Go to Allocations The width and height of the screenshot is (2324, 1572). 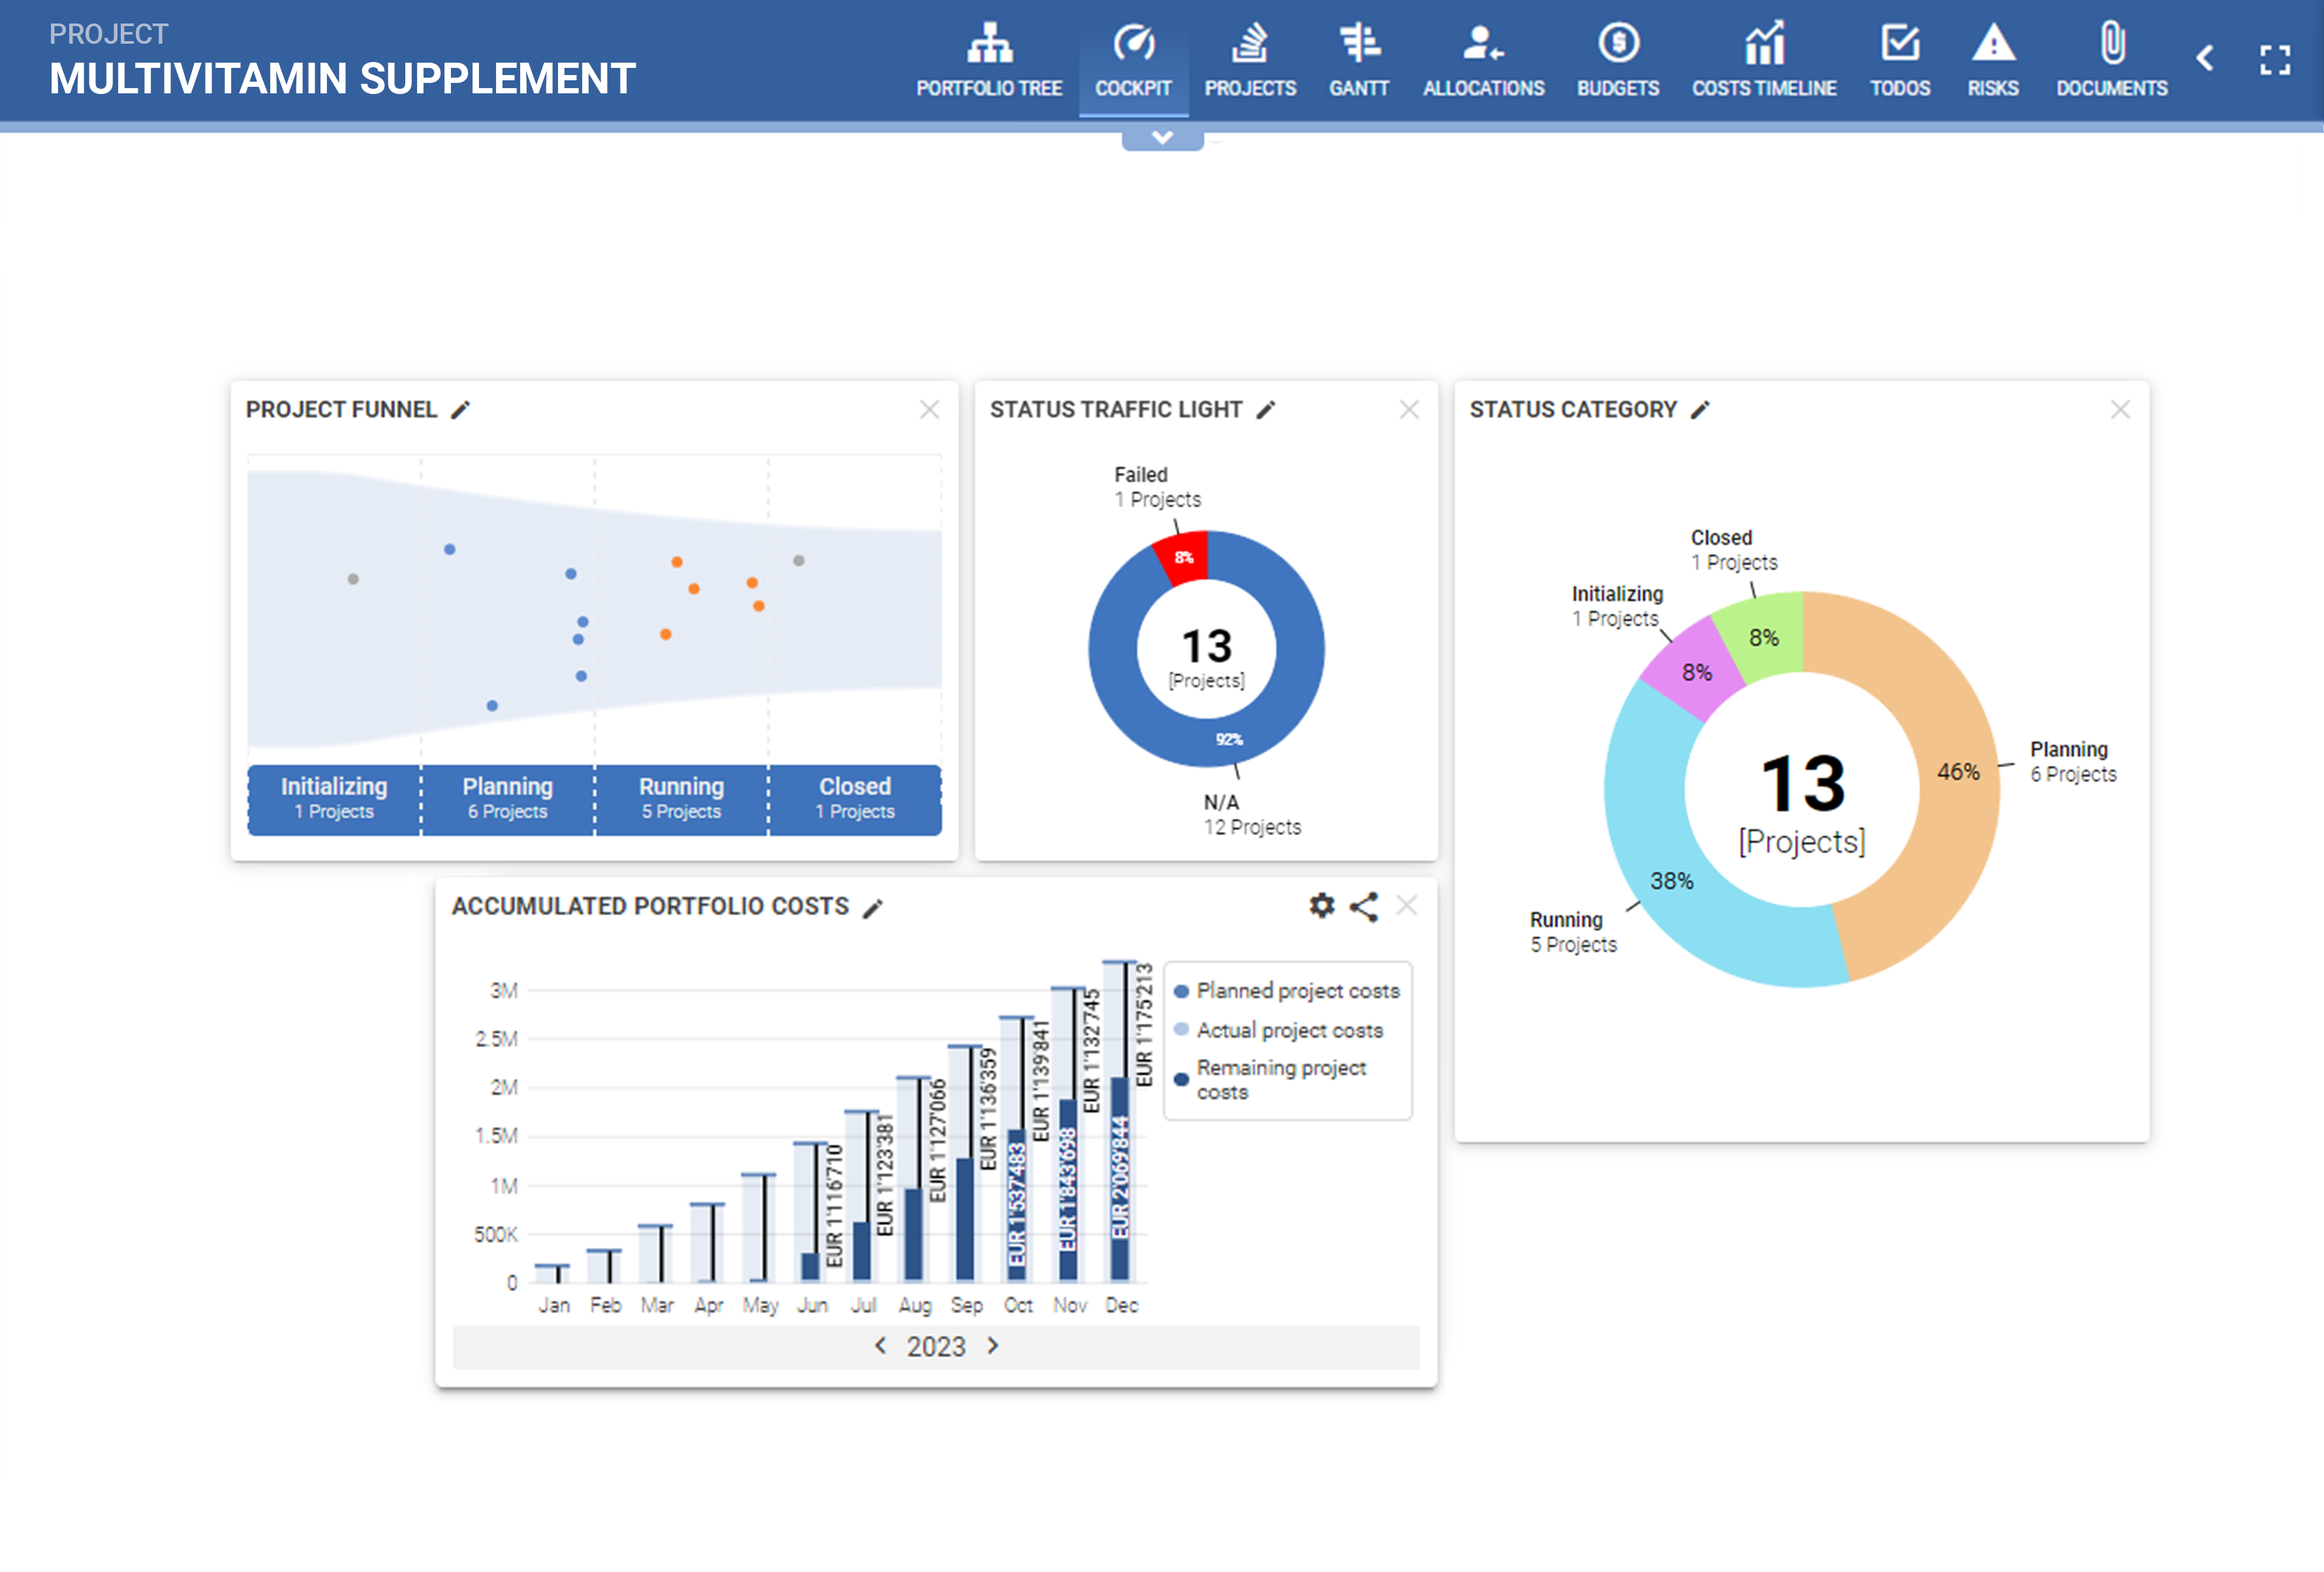pyautogui.click(x=1483, y=60)
